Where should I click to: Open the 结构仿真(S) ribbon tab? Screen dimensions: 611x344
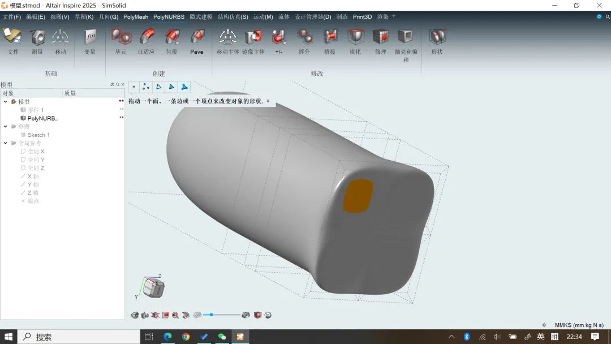tap(233, 17)
